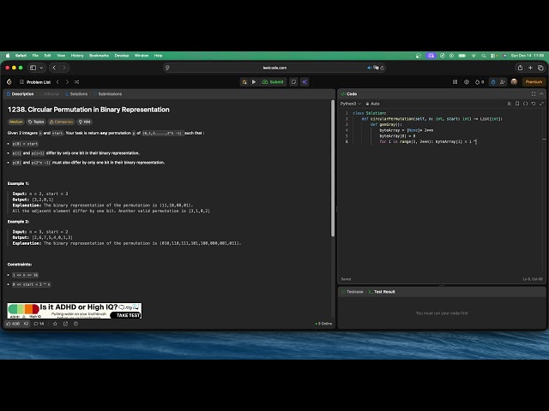Open the Safari sidebar dropdown chevron
The height and width of the screenshot is (411, 549).
pyautogui.click(x=41, y=68)
